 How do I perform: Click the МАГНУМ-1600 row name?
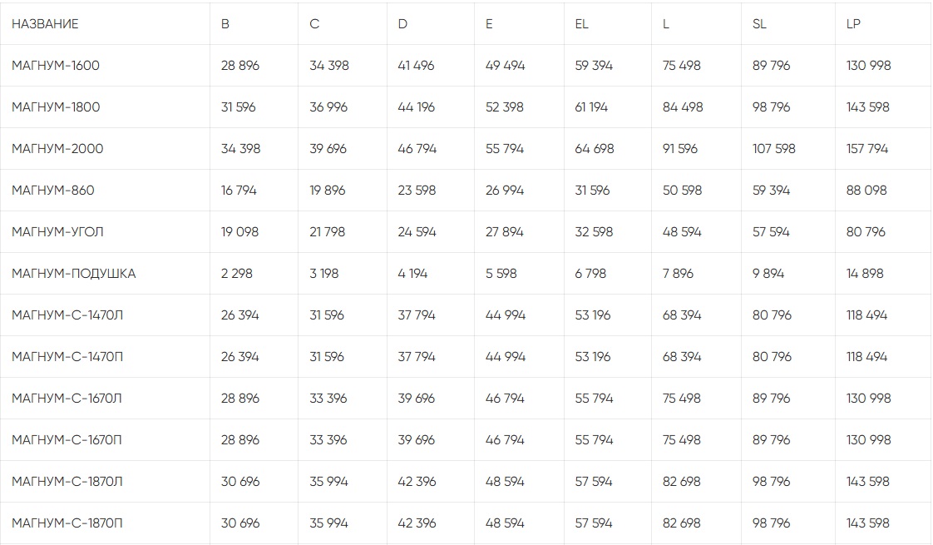[x=56, y=66]
